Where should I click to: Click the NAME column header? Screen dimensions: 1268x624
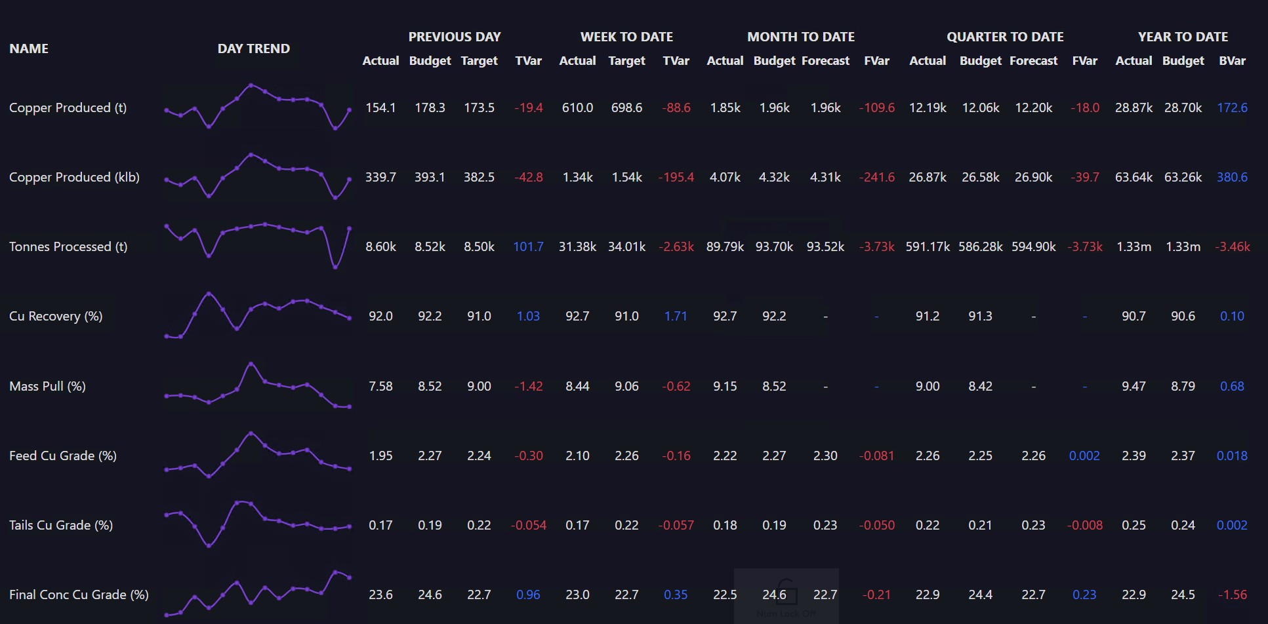29,49
